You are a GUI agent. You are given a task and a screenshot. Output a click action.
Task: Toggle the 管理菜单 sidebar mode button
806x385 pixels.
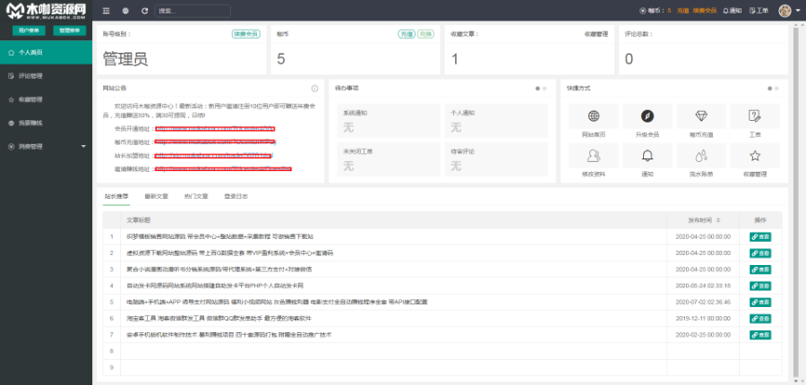pyautogui.click(x=68, y=30)
